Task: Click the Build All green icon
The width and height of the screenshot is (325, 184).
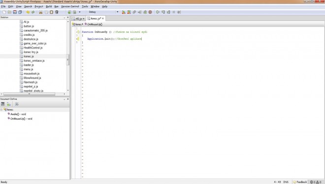Action: [69, 12]
